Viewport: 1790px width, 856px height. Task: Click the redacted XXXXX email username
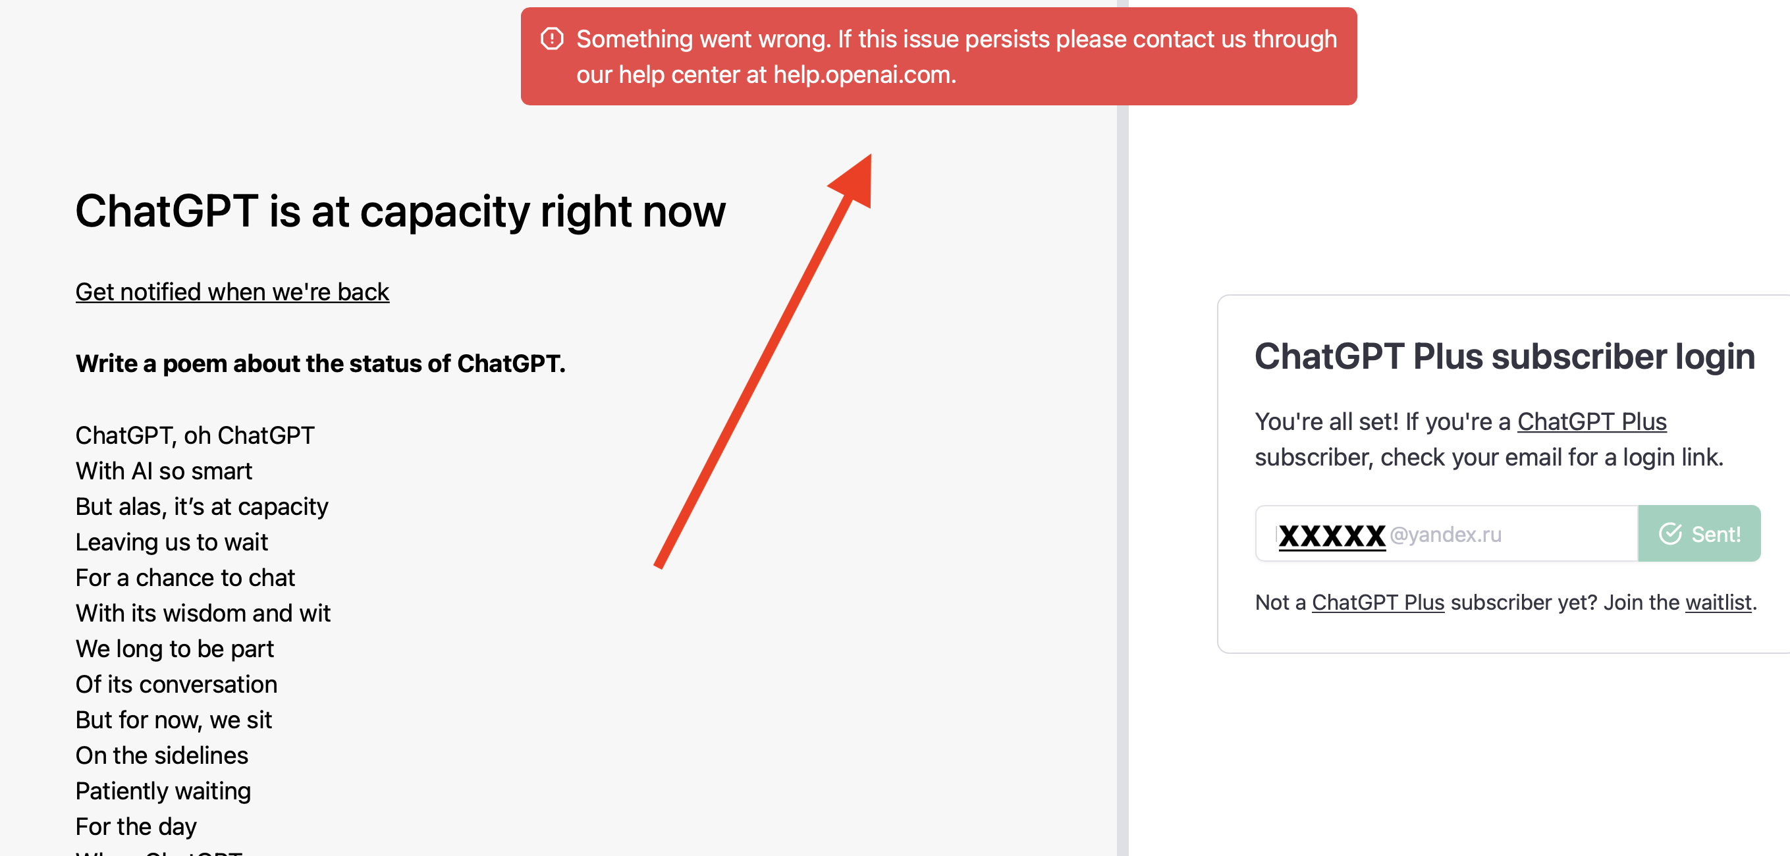(x=1332, y=535)
